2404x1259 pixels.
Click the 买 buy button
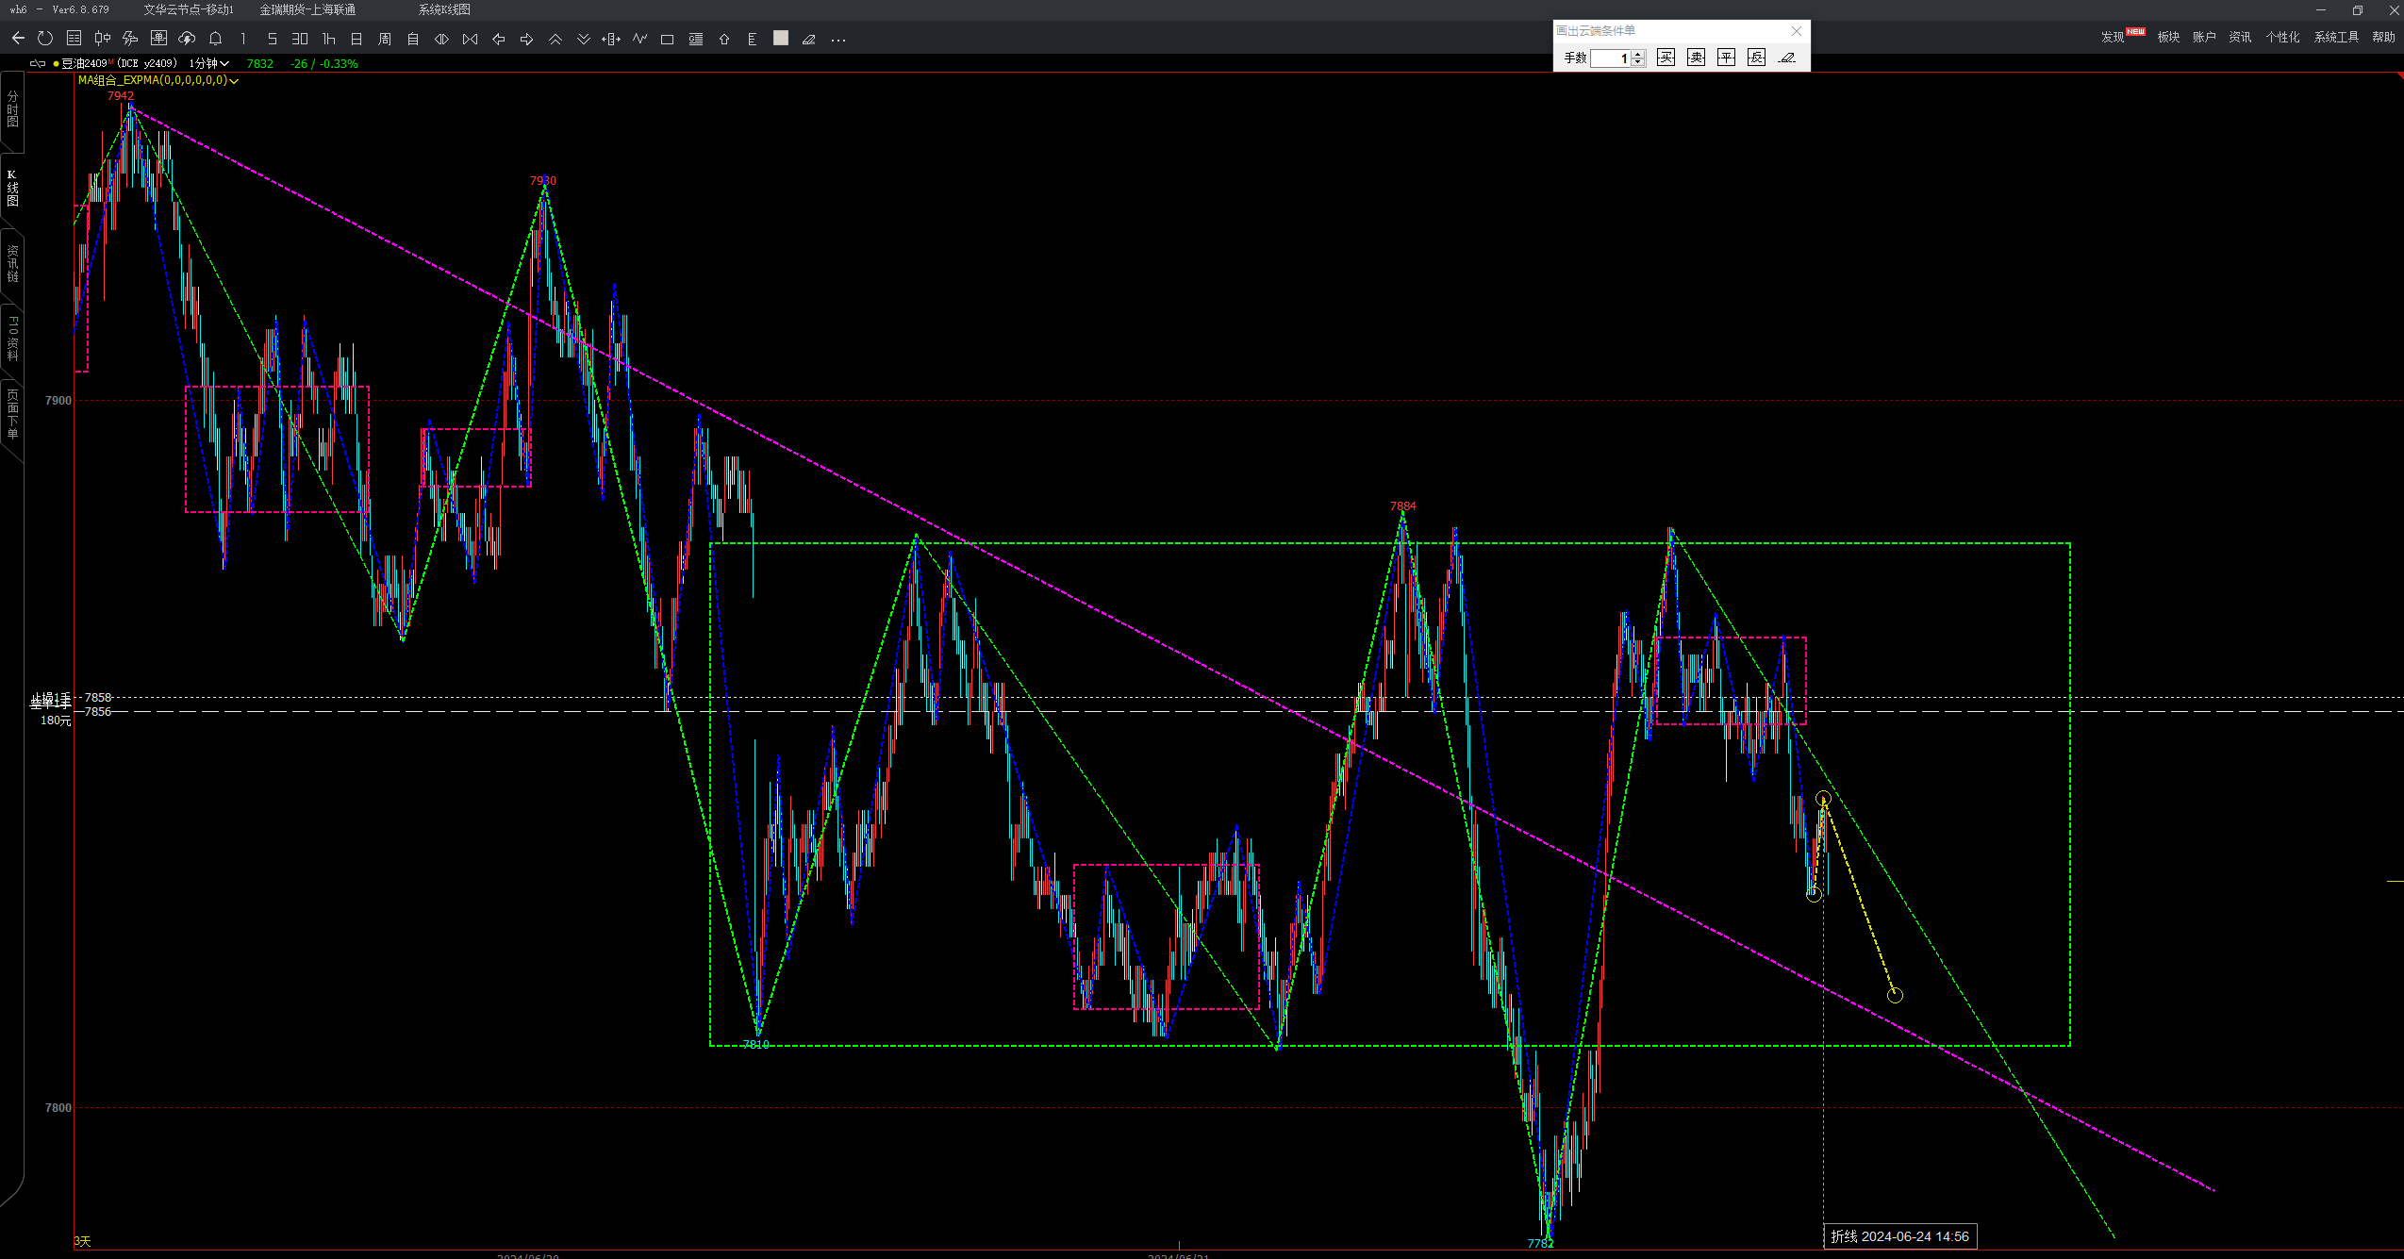[1666, 58]
